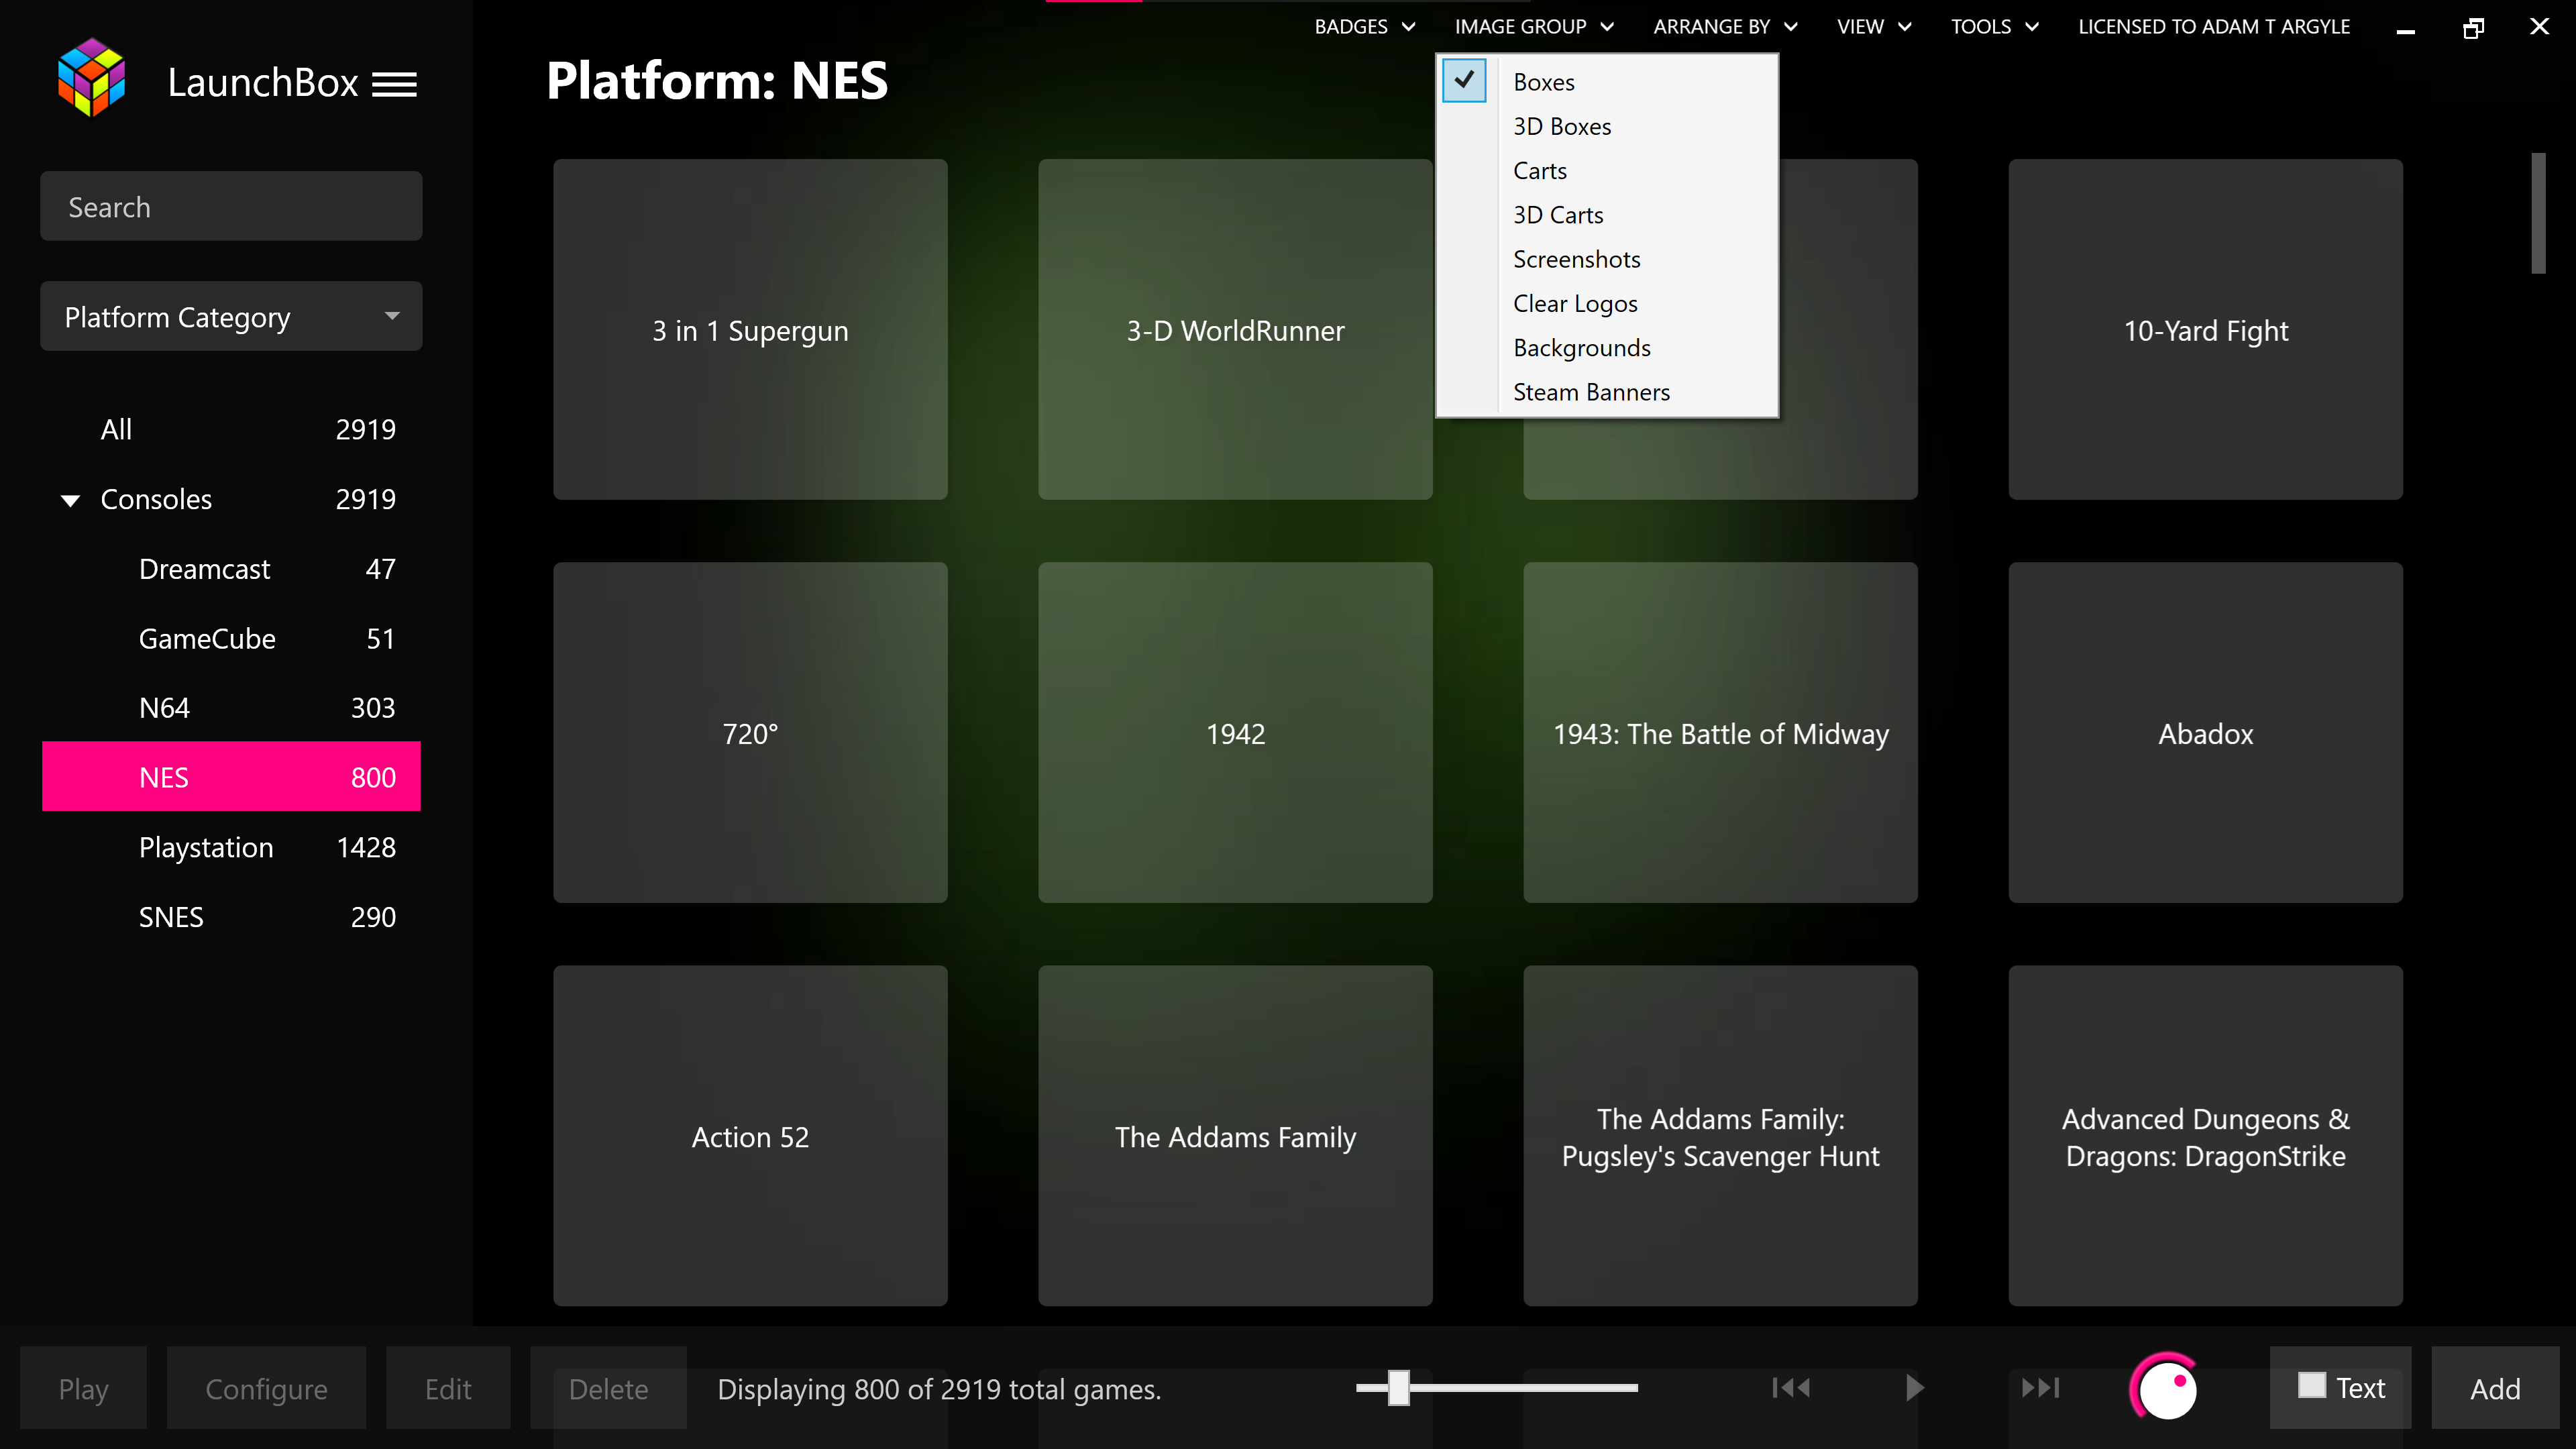Skip to previous music track
This screenshot has height=1449, width=2576.
coord(1790,1387)
